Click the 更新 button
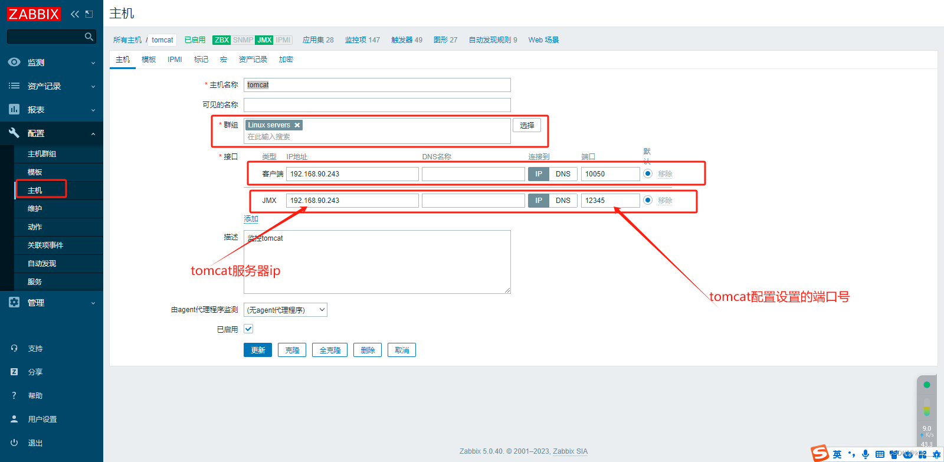Screen dimensions: 944x462 pyautogui.click(x=258, y=350)
